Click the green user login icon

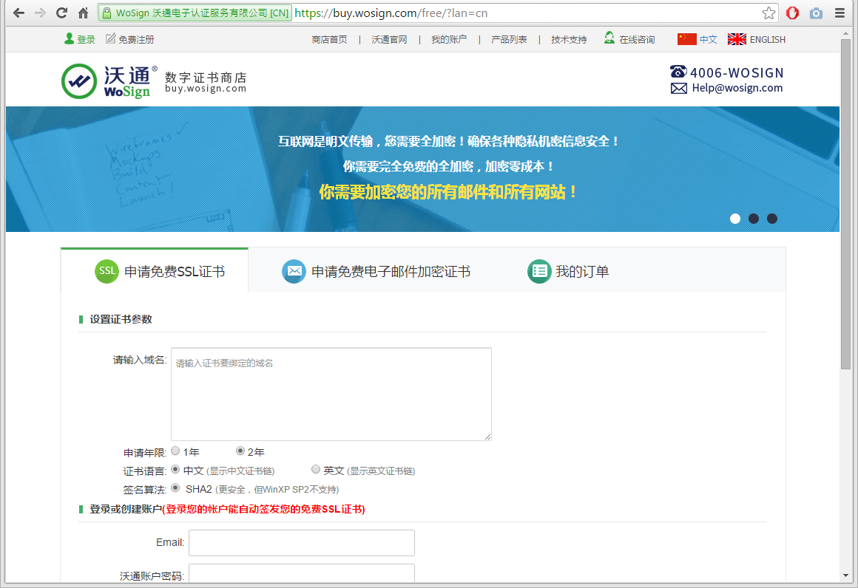pyautogui.click(x=69, y=39)
